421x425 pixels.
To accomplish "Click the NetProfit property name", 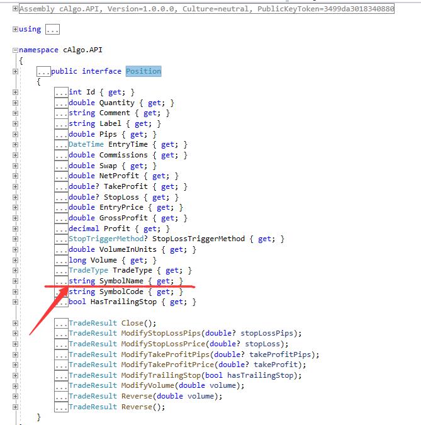I will (x=119, y=176).
